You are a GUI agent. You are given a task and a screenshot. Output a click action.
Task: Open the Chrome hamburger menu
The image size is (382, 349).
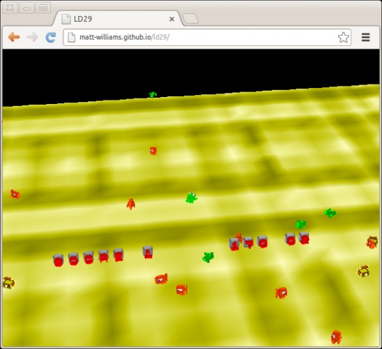(365, 37)
